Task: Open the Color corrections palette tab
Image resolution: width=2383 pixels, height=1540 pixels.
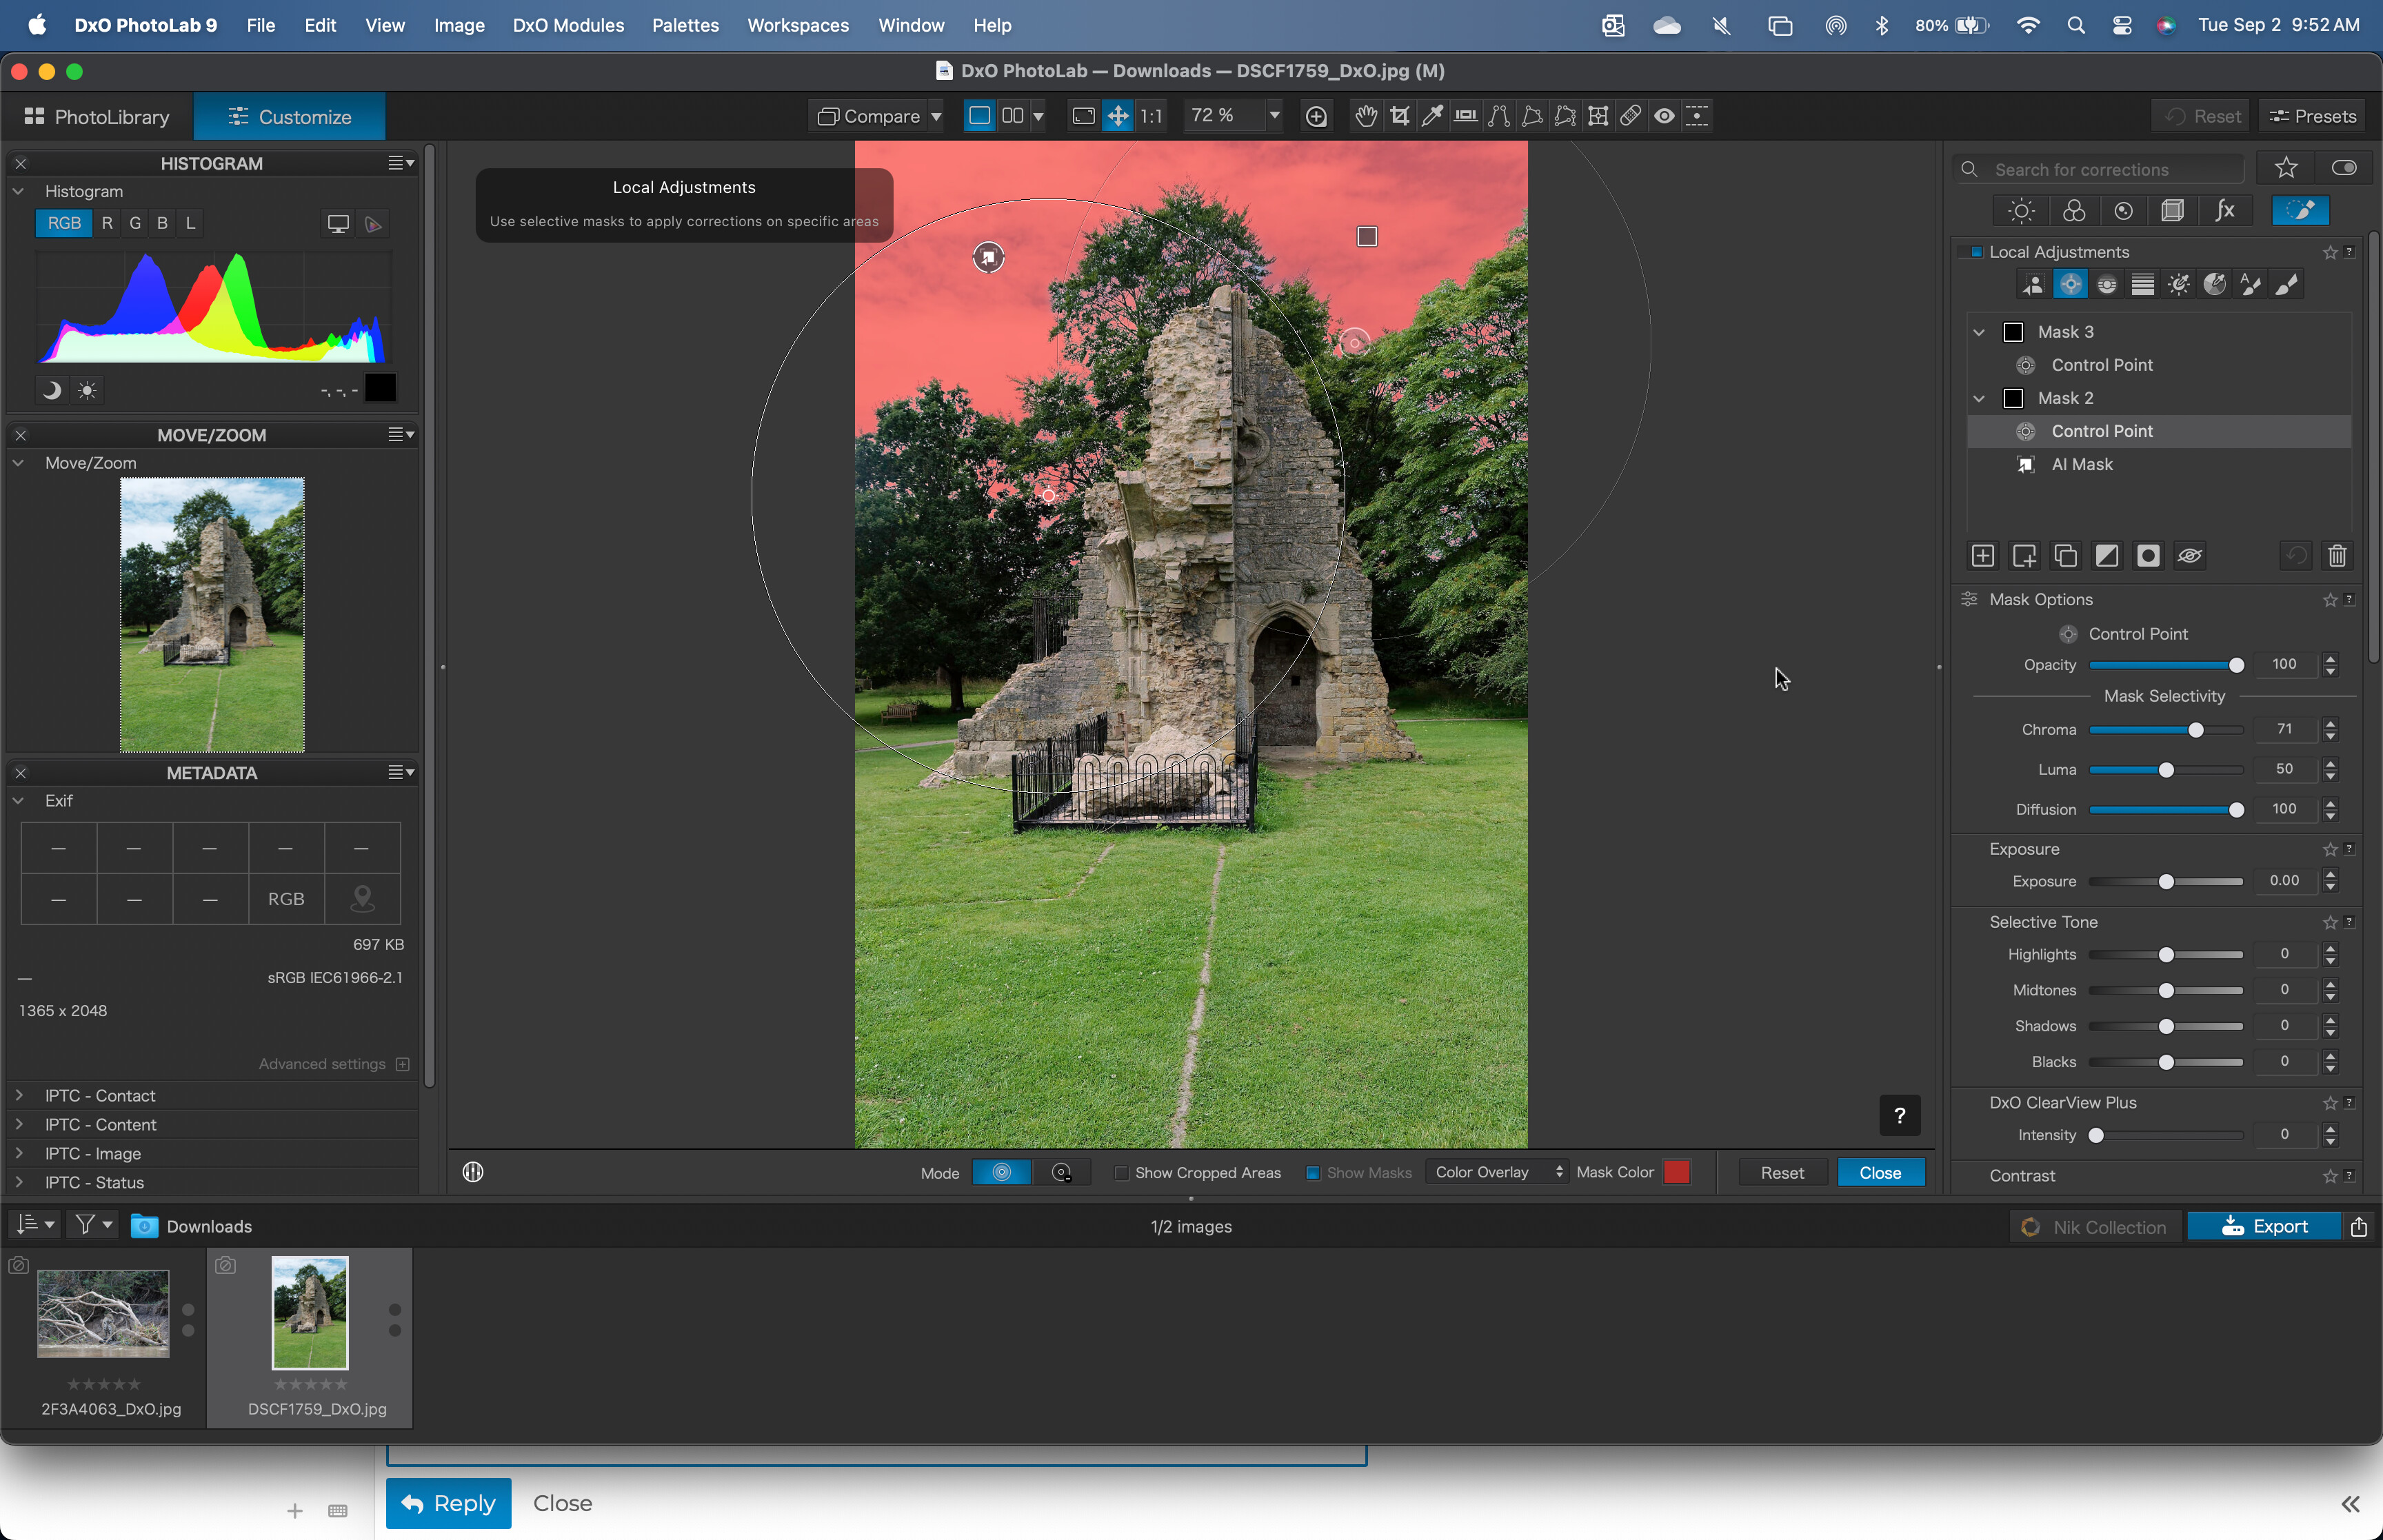Action: click(2073, 211)
